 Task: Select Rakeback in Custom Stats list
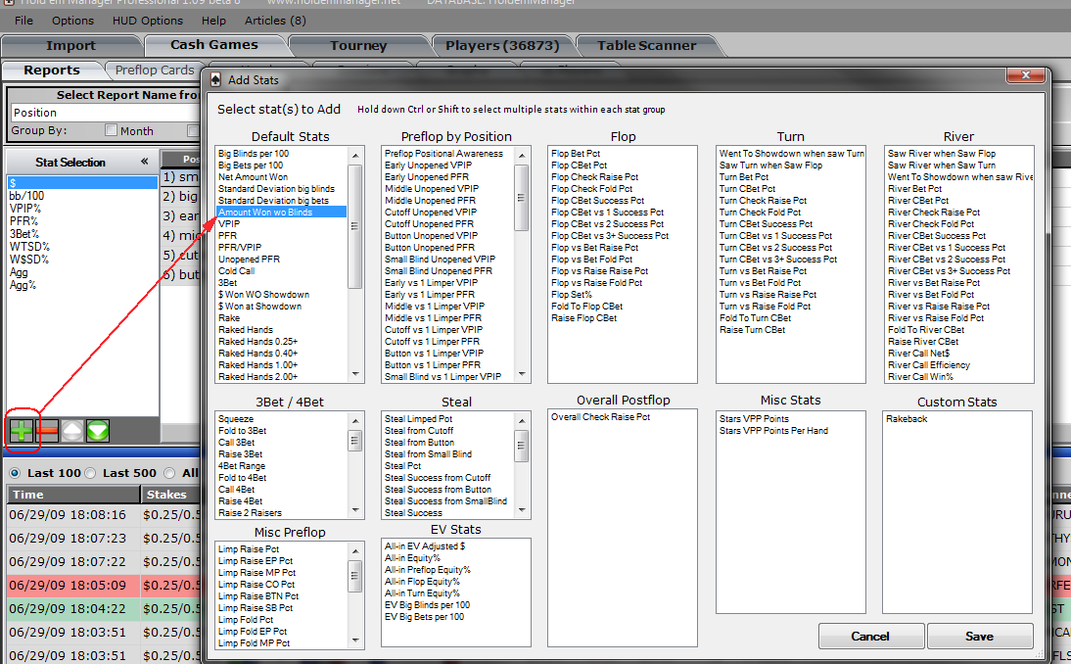pyautogui.click(x=907, y=419)
